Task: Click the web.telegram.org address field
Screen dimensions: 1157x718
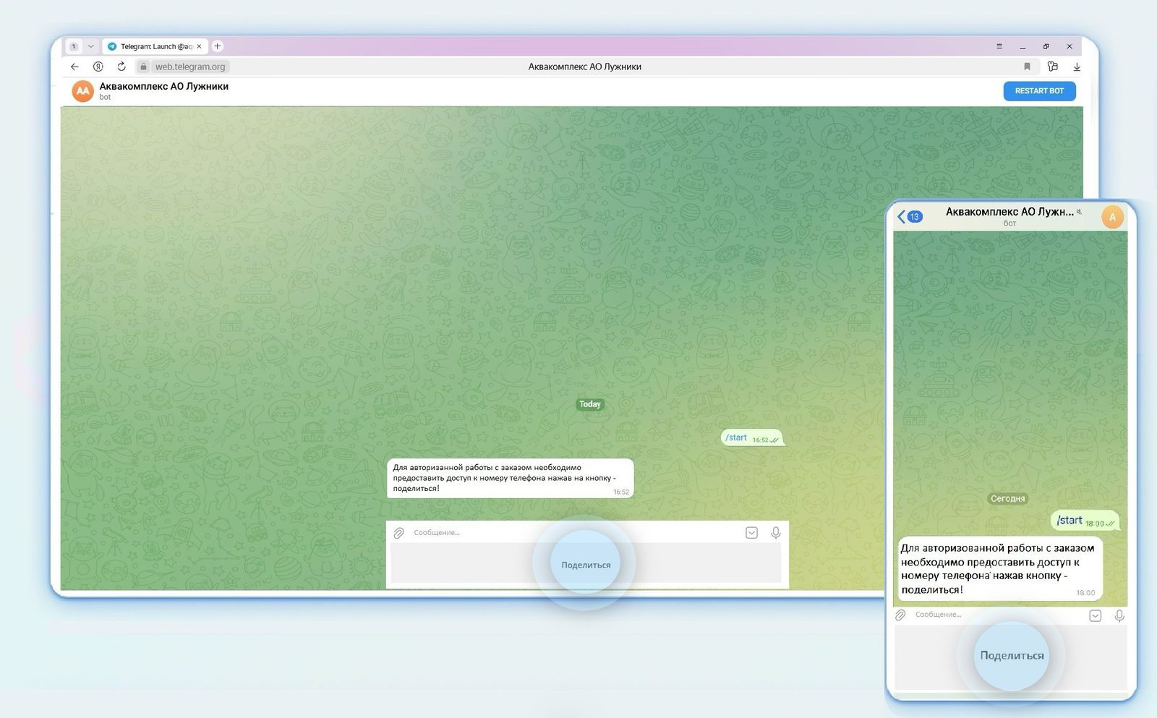Action: click(190, 67)
